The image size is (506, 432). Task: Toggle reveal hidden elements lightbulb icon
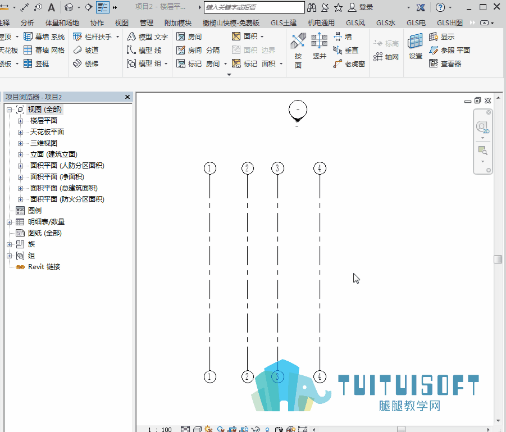point(267,429)
